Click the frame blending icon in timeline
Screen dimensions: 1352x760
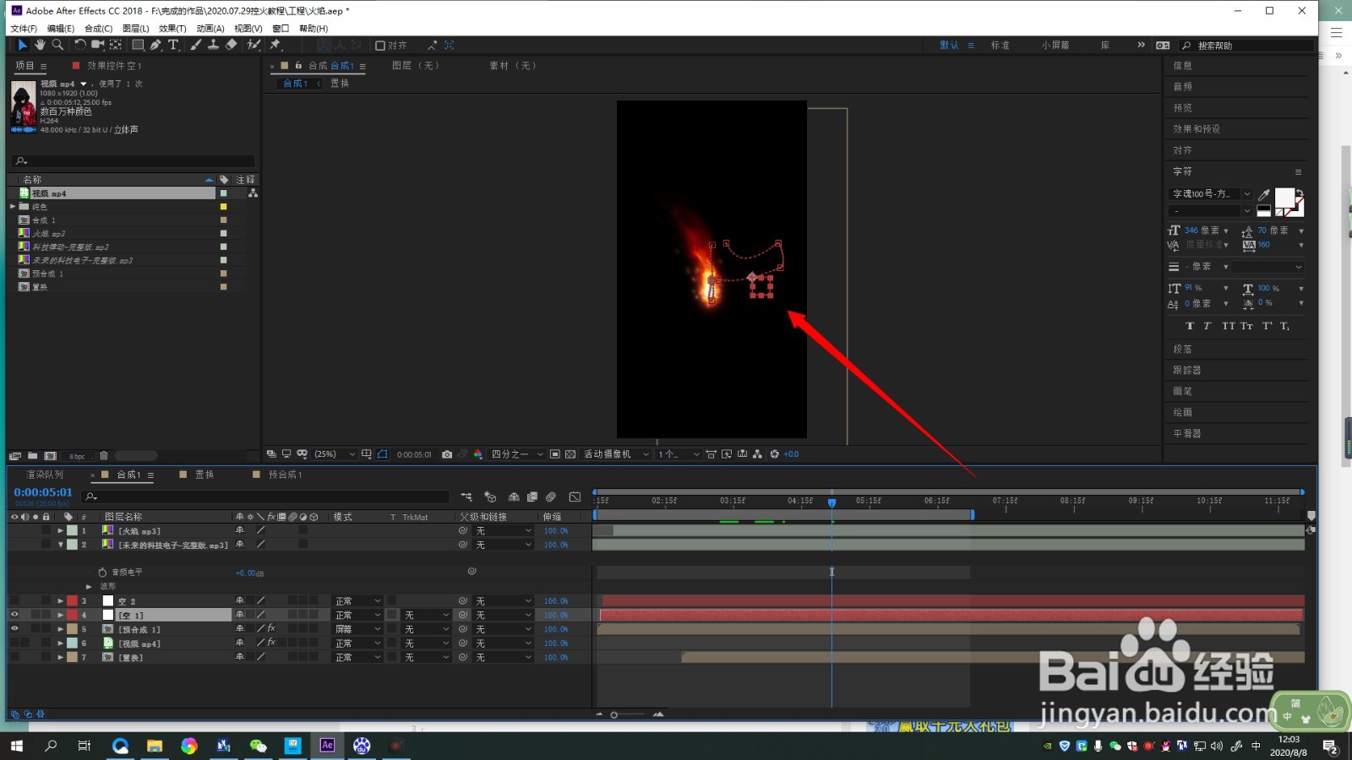[x=532, y=497]
